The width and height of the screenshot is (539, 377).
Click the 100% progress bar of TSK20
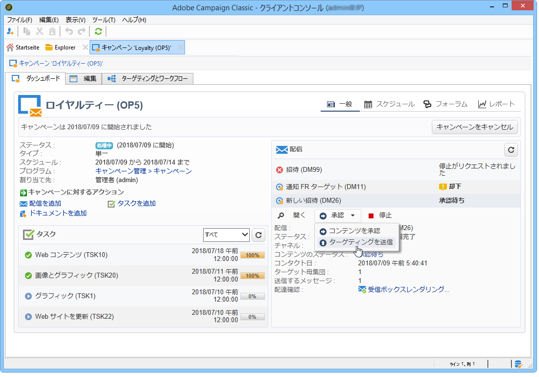pyautogui.click(x=253, y=276)
